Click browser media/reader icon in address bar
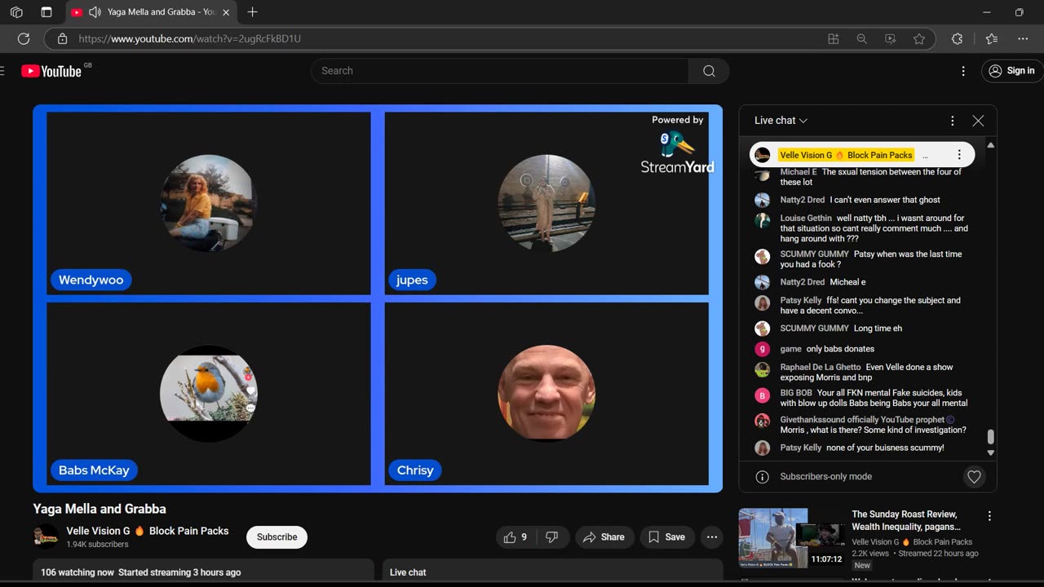Screen dimensions: 1044x587 pyautogui.click(x=891, y=38)
